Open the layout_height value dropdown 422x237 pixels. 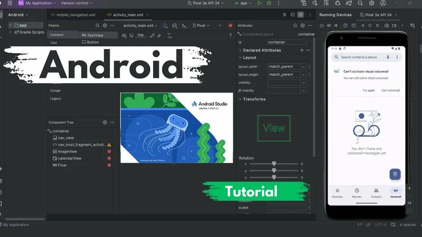coord(303,74)
